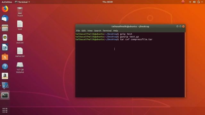Open the Help icon in dock

pyautogui.click(x=5, y=66)
